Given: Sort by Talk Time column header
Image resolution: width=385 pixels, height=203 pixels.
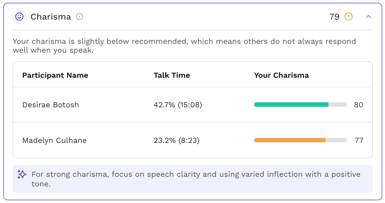Looking at the screenshot, I should (x=172, y=75).
